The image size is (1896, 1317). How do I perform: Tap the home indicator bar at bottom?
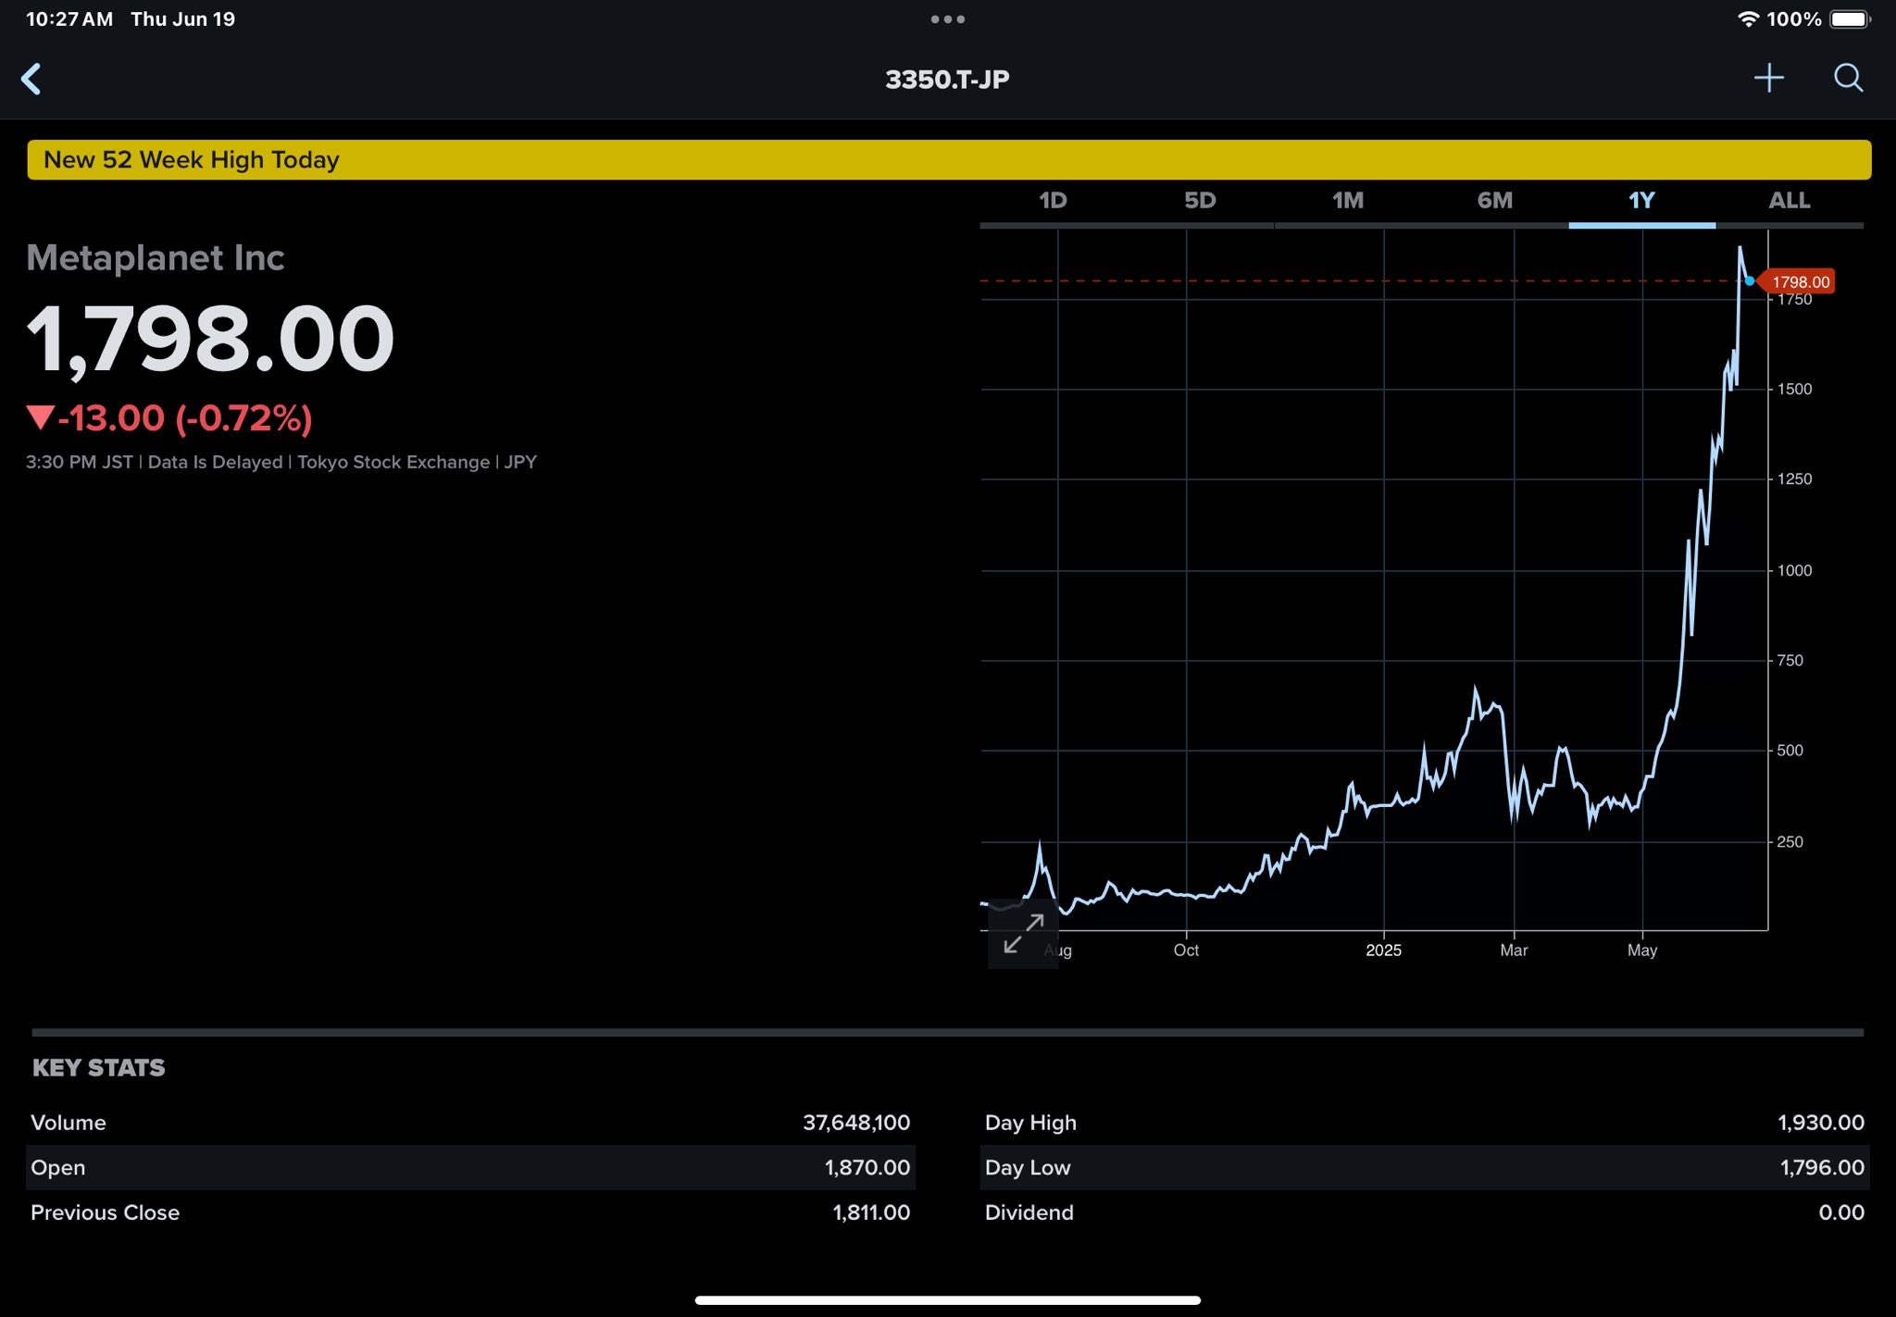point(948,1300)
